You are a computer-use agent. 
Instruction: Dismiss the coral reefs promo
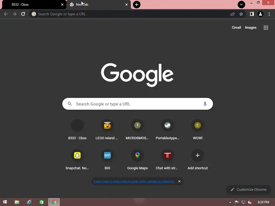[179, 181]
